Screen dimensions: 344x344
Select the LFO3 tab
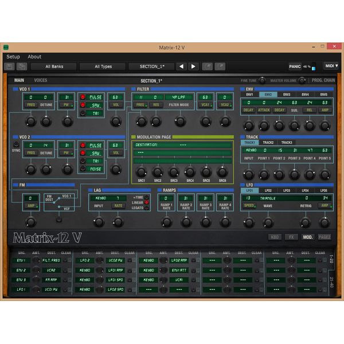(x=287, y=190)
